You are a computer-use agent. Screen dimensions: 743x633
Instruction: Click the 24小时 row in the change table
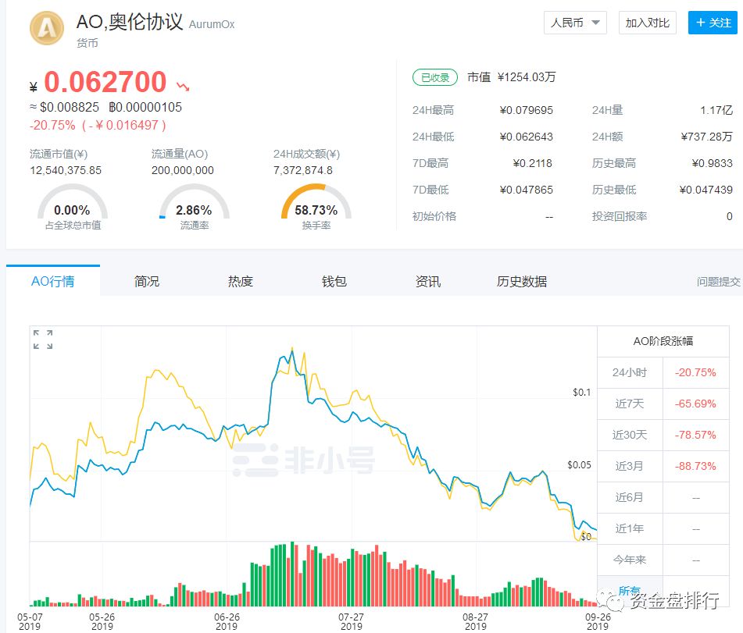point(663,372)
